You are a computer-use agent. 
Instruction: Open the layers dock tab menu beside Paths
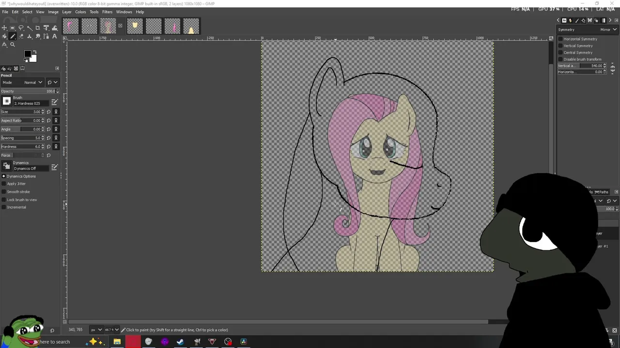[x=616, y=192]
